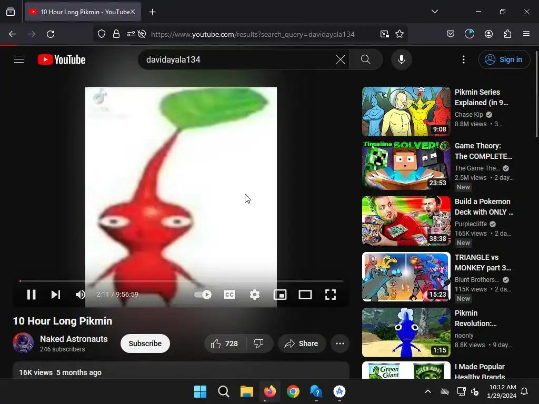Open picture-in-picture from address bar
The height and width of the screenshot is (404, 539).
(x=385, y=34)
